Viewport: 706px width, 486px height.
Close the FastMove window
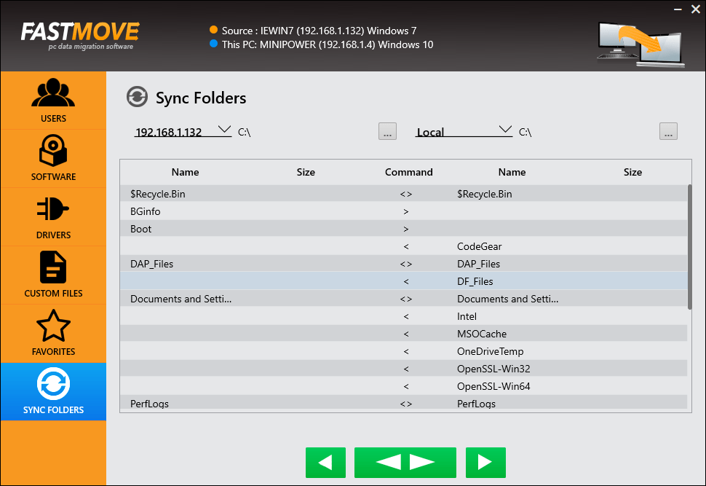click(x=696, y=9)
